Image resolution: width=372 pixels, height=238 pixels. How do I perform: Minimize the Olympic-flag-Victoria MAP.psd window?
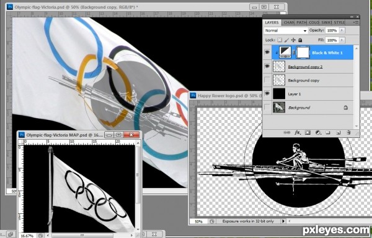click(109, 135)
